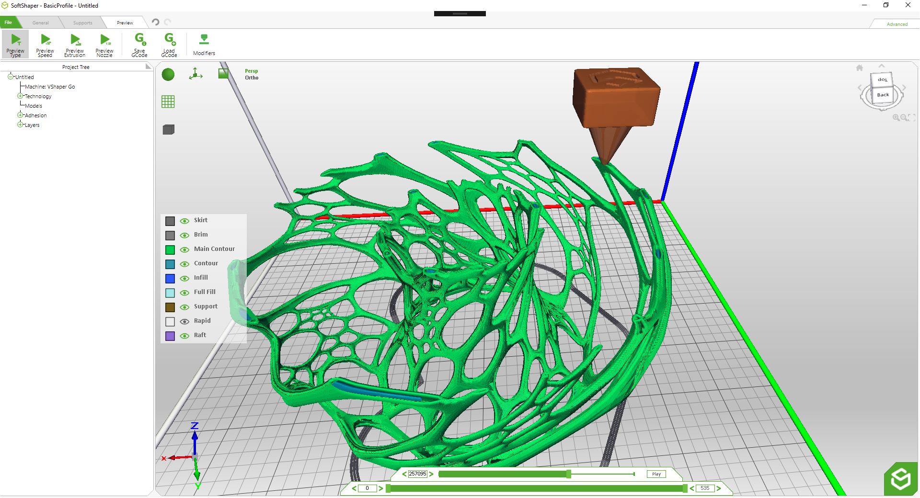920x498 pixels.
Task: Switch to Persp projection
Action: [x=251, y=71]
